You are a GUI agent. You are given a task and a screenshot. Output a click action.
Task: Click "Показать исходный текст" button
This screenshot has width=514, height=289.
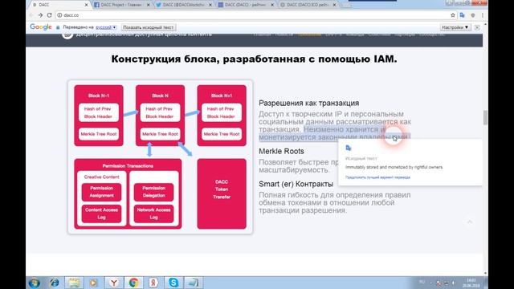pyautogui.click(x=148, y=27)
